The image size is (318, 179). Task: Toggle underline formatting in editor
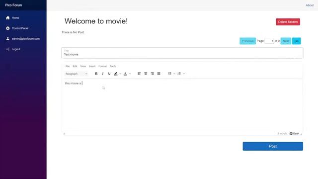tap(109, 74)
